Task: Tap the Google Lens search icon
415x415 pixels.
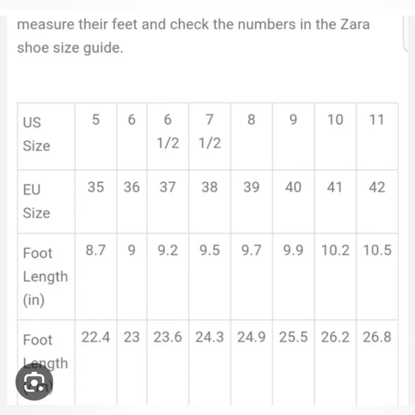Action: [x=35, y=382]
